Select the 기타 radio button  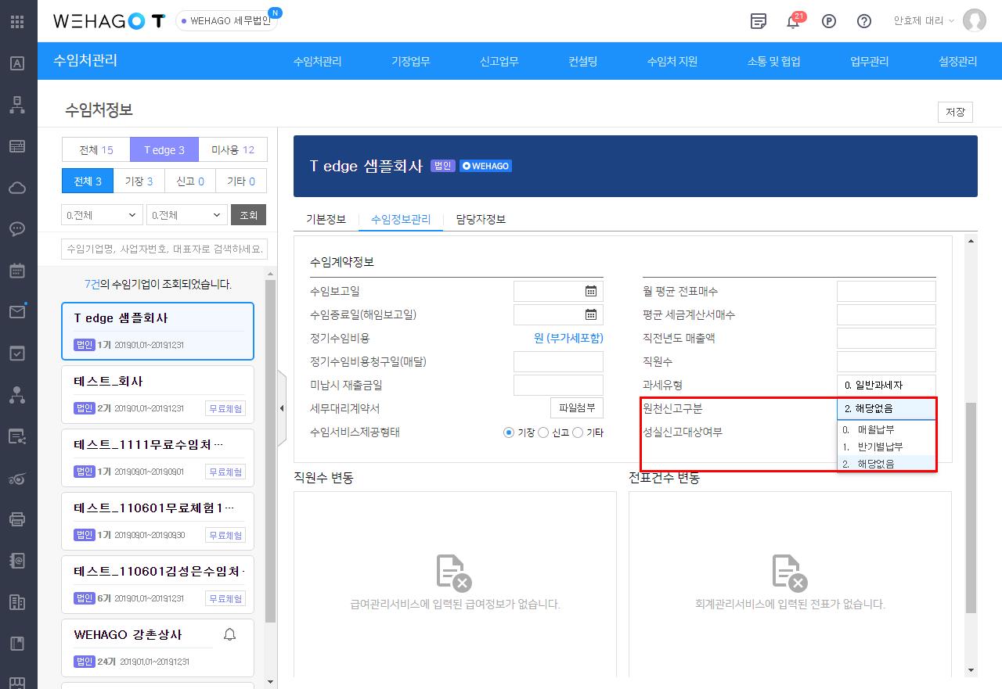click(x=578, y=432)
